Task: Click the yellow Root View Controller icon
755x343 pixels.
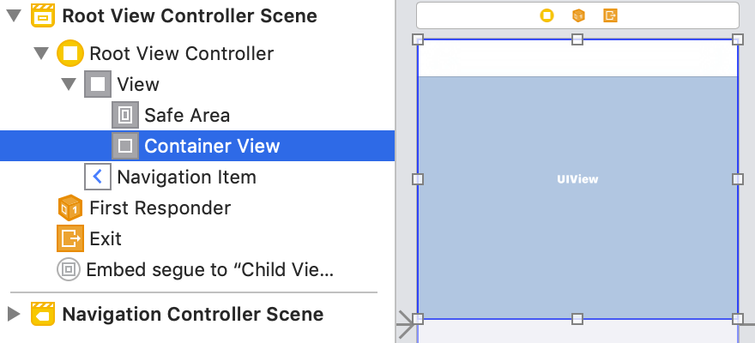Action: [x=70, y=54]
